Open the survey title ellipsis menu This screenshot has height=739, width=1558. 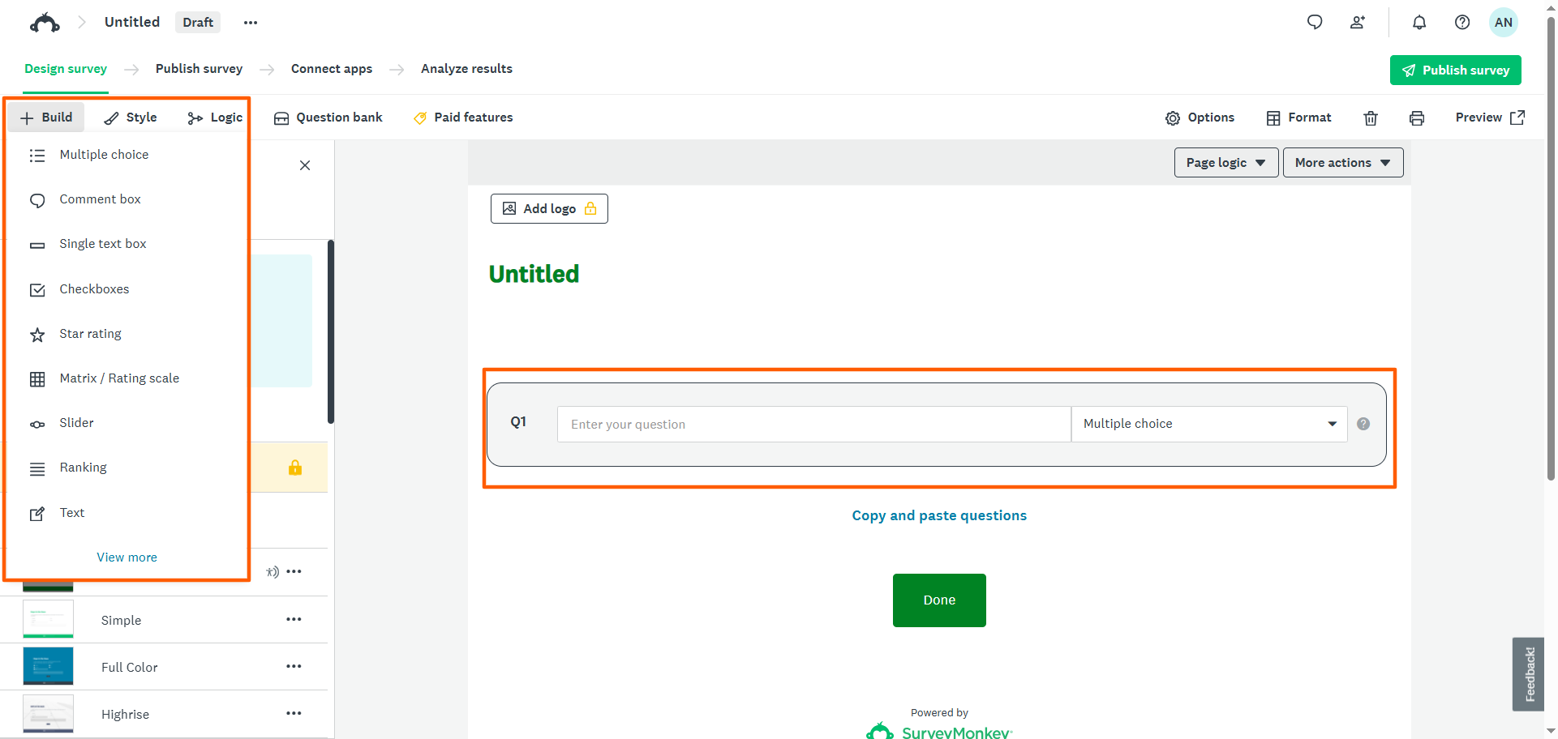(251, 23)
